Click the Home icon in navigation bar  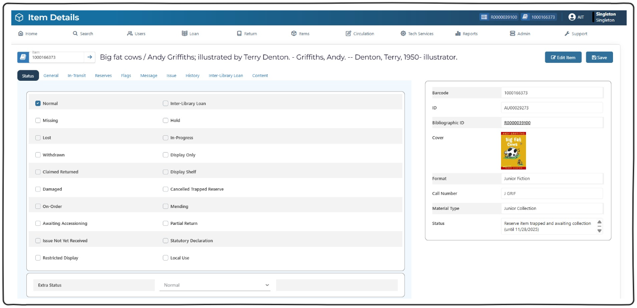[x=21, y=34]
